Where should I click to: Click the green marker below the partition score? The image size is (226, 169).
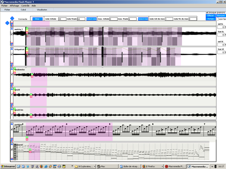click(x=27, y=137)
